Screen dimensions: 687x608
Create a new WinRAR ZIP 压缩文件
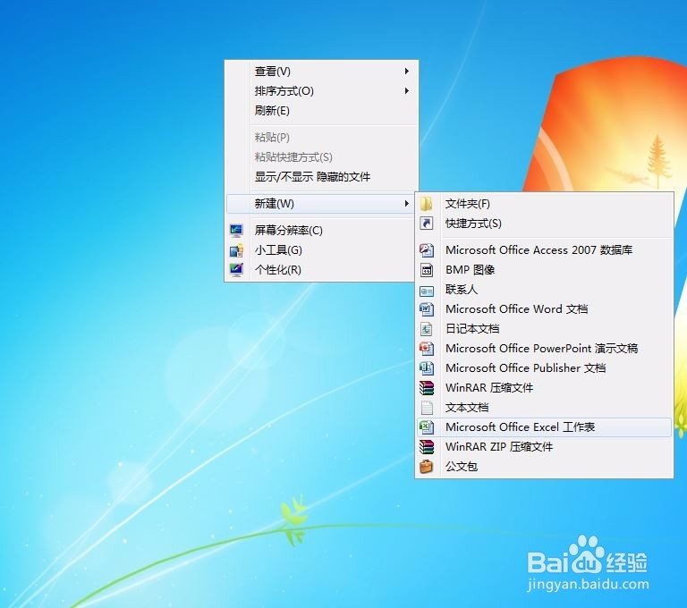[544, 447]
